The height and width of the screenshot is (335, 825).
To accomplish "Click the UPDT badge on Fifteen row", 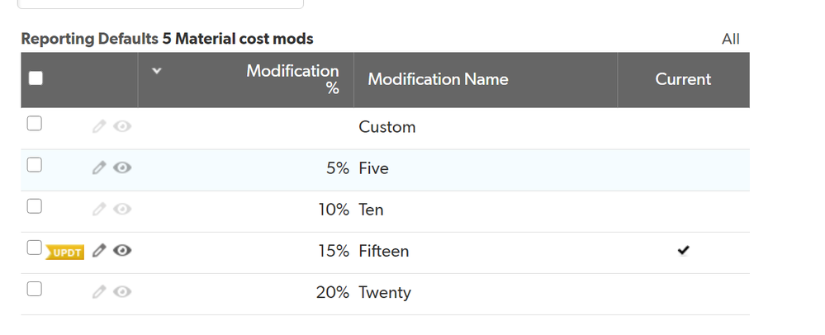I will pos(64,252).
